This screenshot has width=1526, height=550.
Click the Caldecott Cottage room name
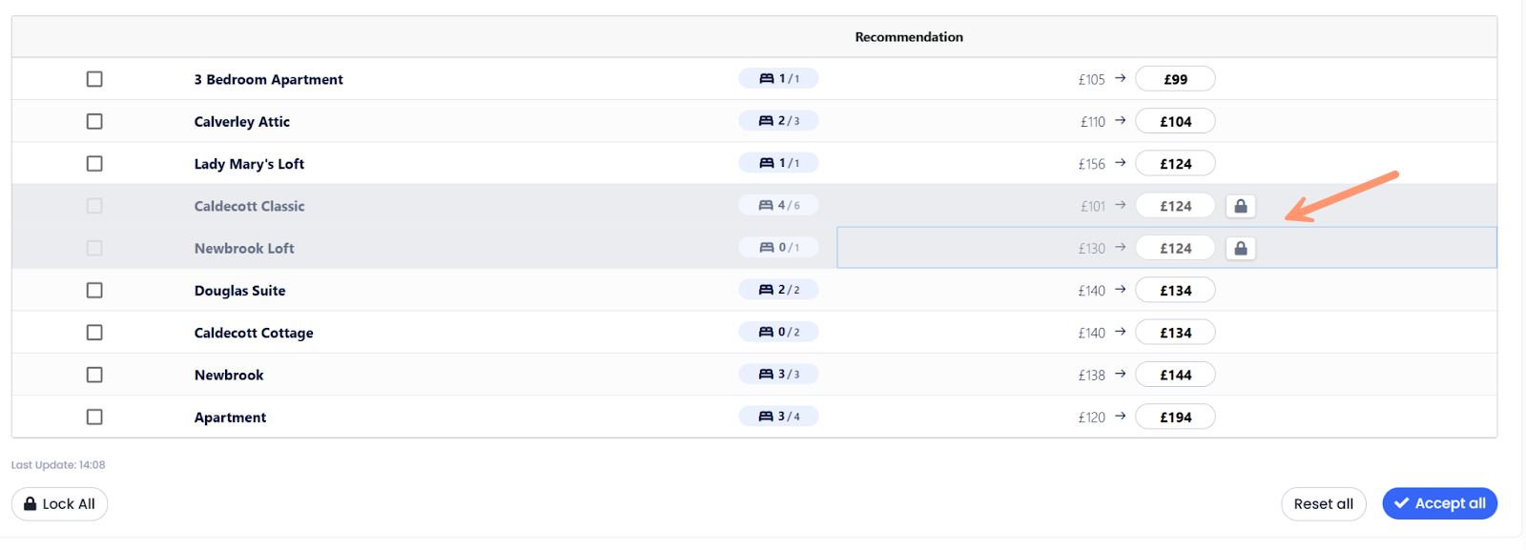tap(254, 333)
